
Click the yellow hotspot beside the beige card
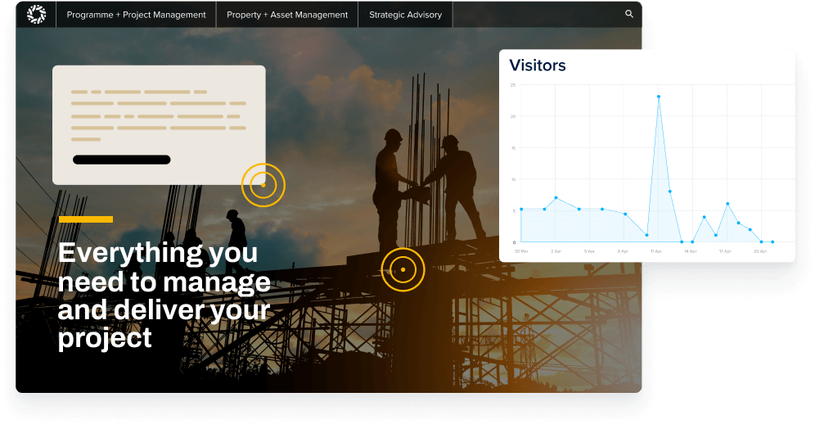click(263, 184)
